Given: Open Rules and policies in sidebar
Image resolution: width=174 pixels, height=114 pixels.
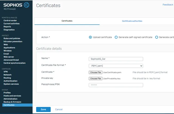Looking at the screenshot, I should click(x=12, y=38).
